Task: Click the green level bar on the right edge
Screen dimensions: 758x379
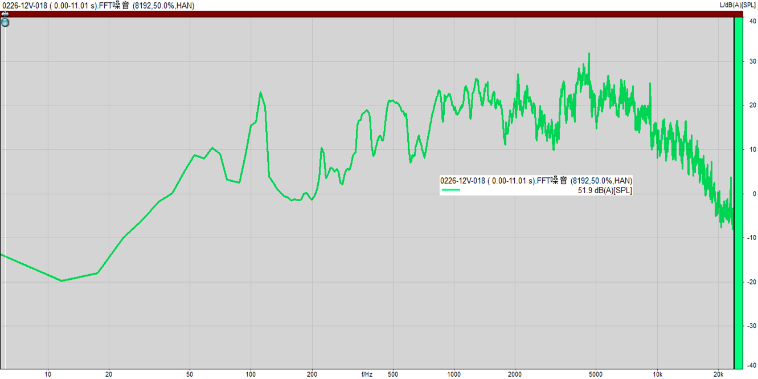Action: tap(738, 194)
